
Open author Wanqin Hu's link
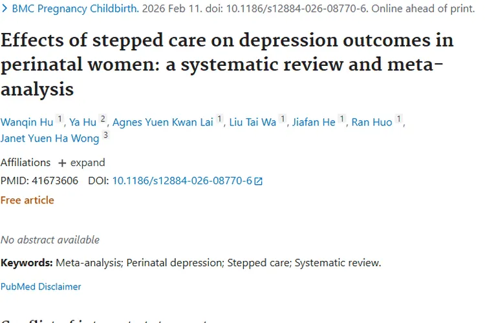[26, 123]
